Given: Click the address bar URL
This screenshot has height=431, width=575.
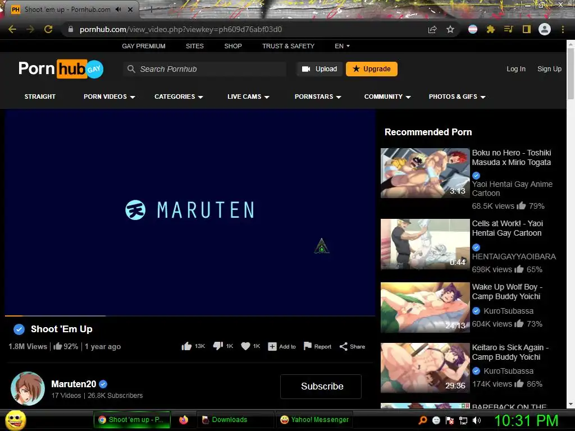Looking at the screenshot, I should (181, 29).
